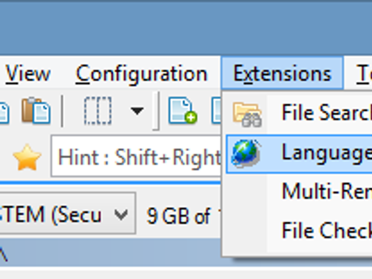Close the open Extensions menu from the menu bar
This screenshot has height=279, width=372.
283,73
